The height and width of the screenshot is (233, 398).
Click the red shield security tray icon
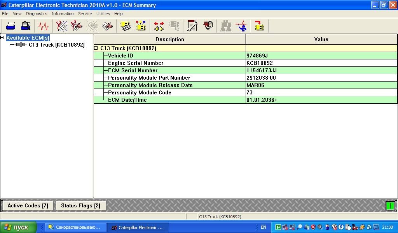pos(313,227)
